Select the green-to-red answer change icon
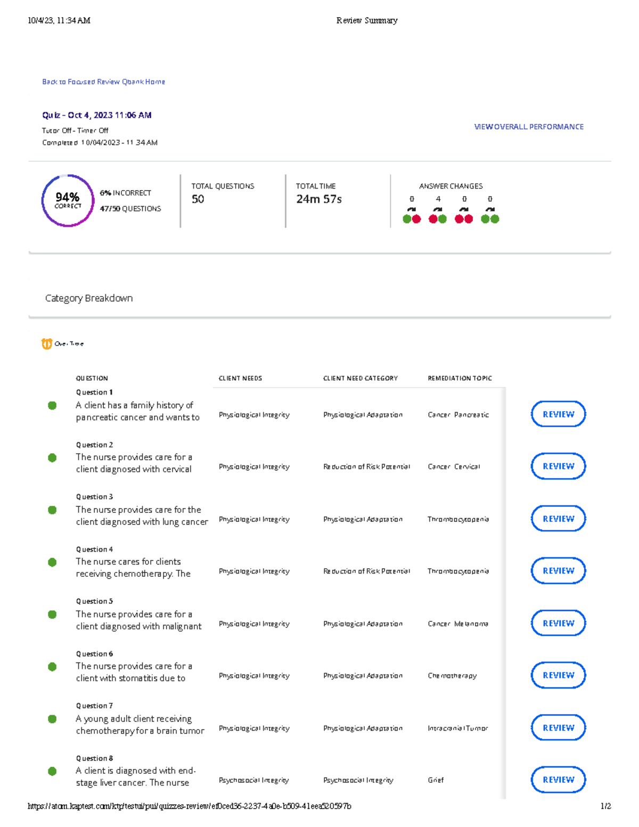Screen dimensions: 639x827 [411, 218]
